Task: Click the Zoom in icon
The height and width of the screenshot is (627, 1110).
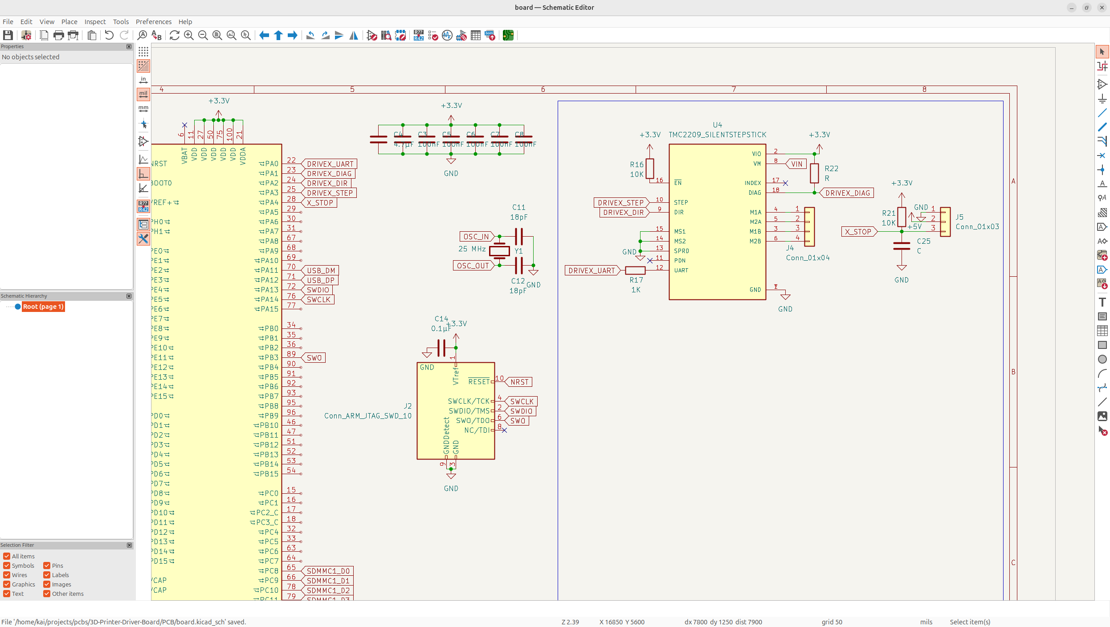Action: (x=189, y=35)
